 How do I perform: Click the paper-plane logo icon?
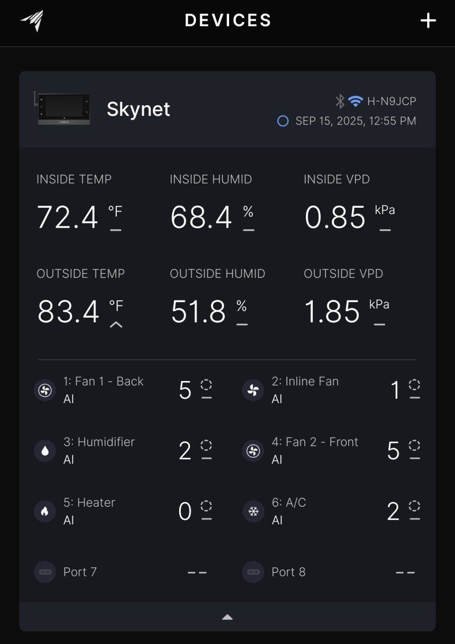coord(32,21)
